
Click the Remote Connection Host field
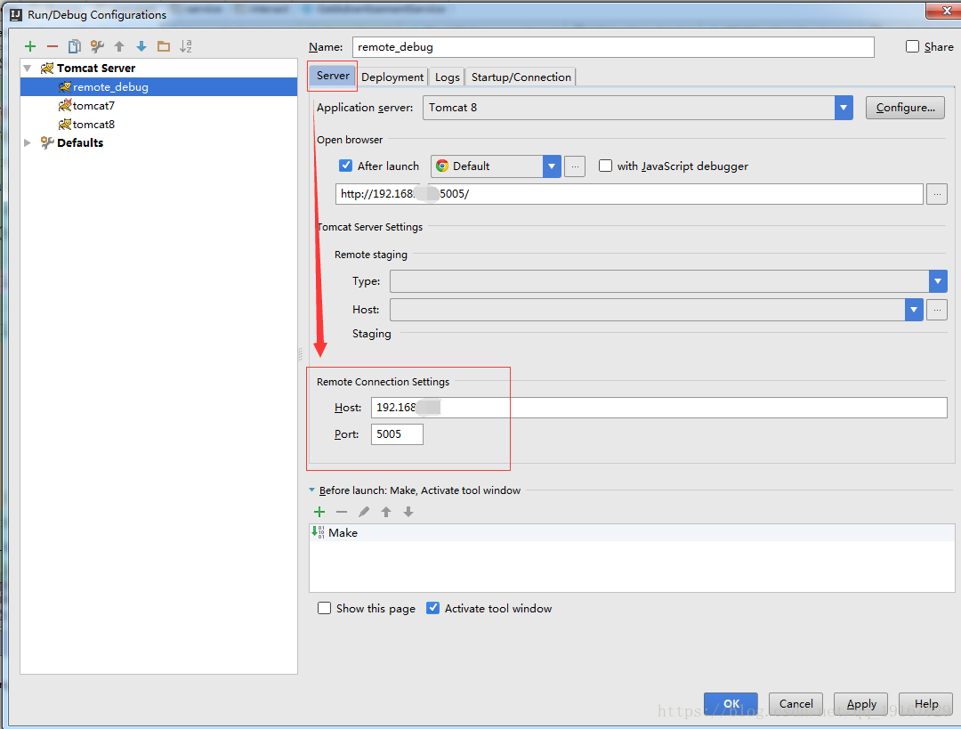point(658,408)
